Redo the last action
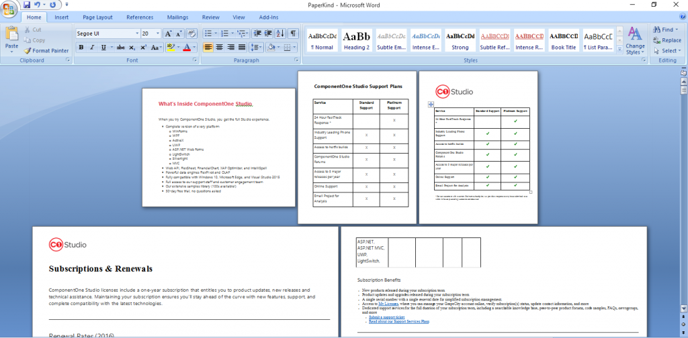Viewport: 688px width, 338px height. coord(53,5)
